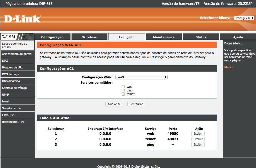Click the Configuração WAN ACL title
256x168 pixels.
pos(61,45)
